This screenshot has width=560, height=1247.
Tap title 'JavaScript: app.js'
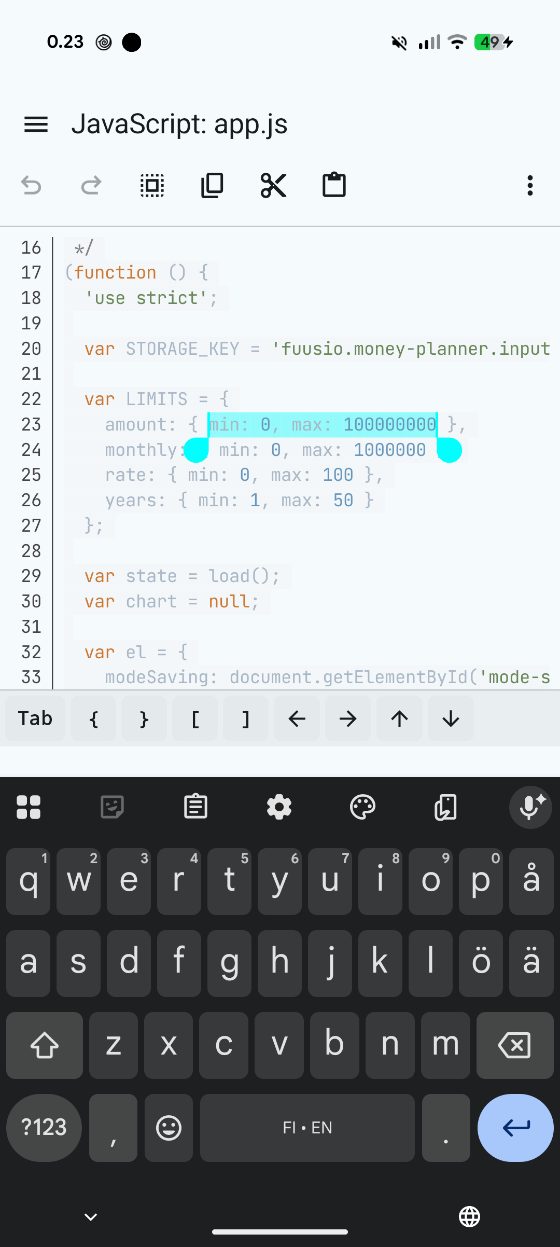click(179, 124)
